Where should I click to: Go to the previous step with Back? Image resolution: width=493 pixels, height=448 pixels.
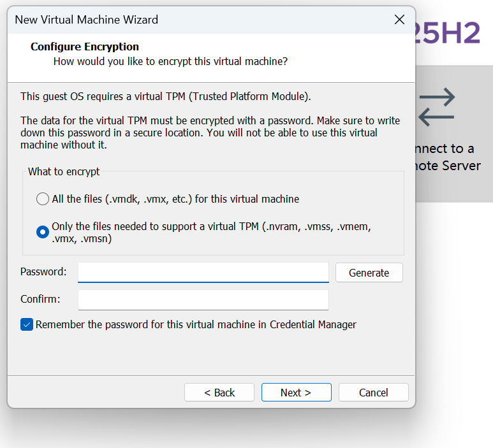pos(219,393)
